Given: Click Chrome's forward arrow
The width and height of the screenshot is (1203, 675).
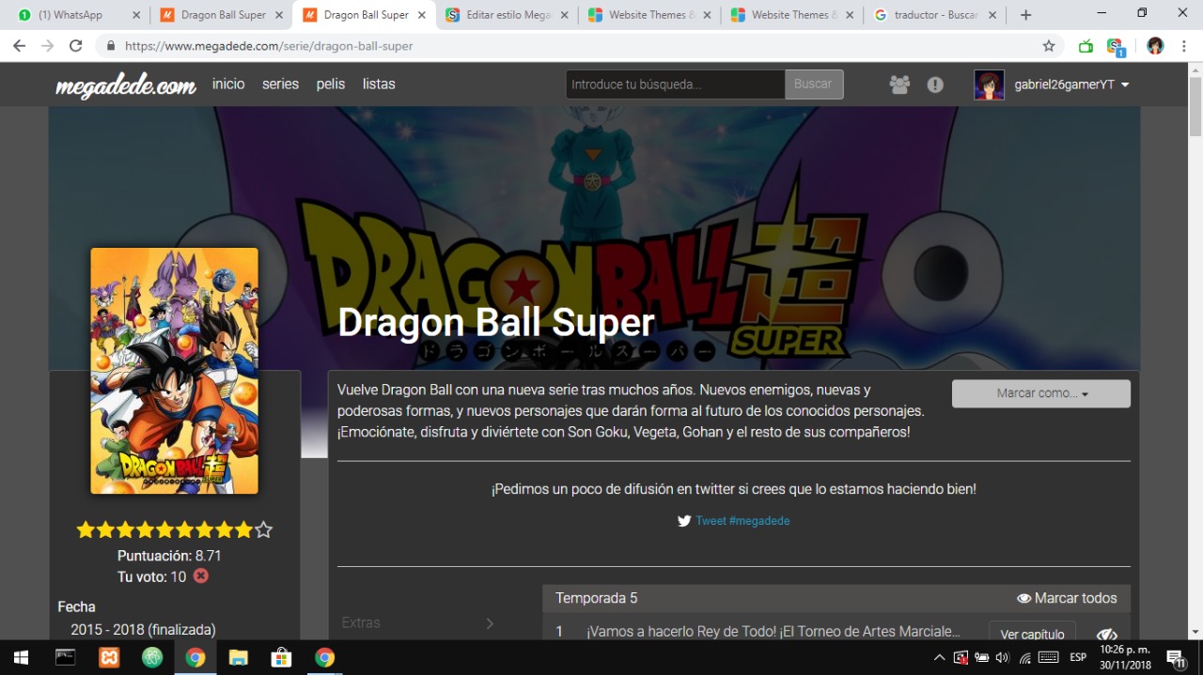Looking at the screenshot, I should pos(48,46).
